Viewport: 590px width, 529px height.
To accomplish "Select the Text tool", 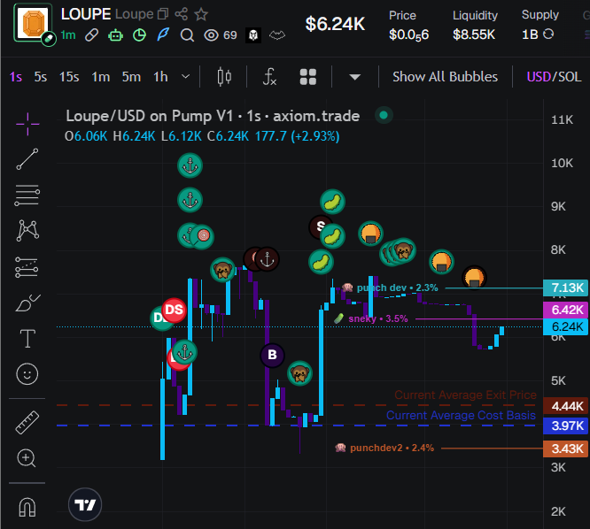I will (27, 339).
